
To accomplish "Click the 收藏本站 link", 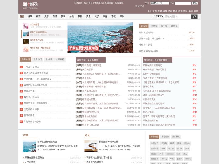I will click(x=99, y=3).
